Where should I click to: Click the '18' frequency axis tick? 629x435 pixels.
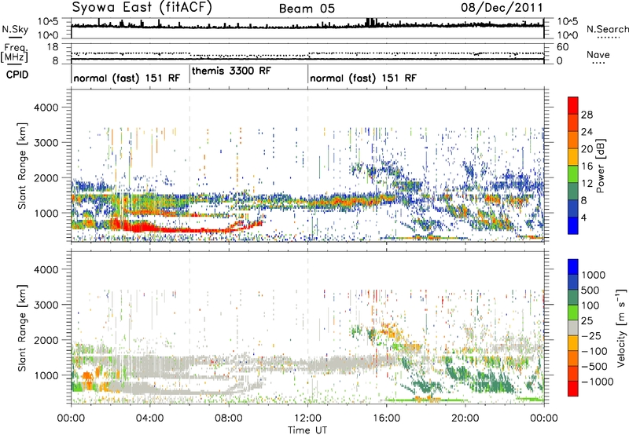pyautogui.click(x=53, y=47)
